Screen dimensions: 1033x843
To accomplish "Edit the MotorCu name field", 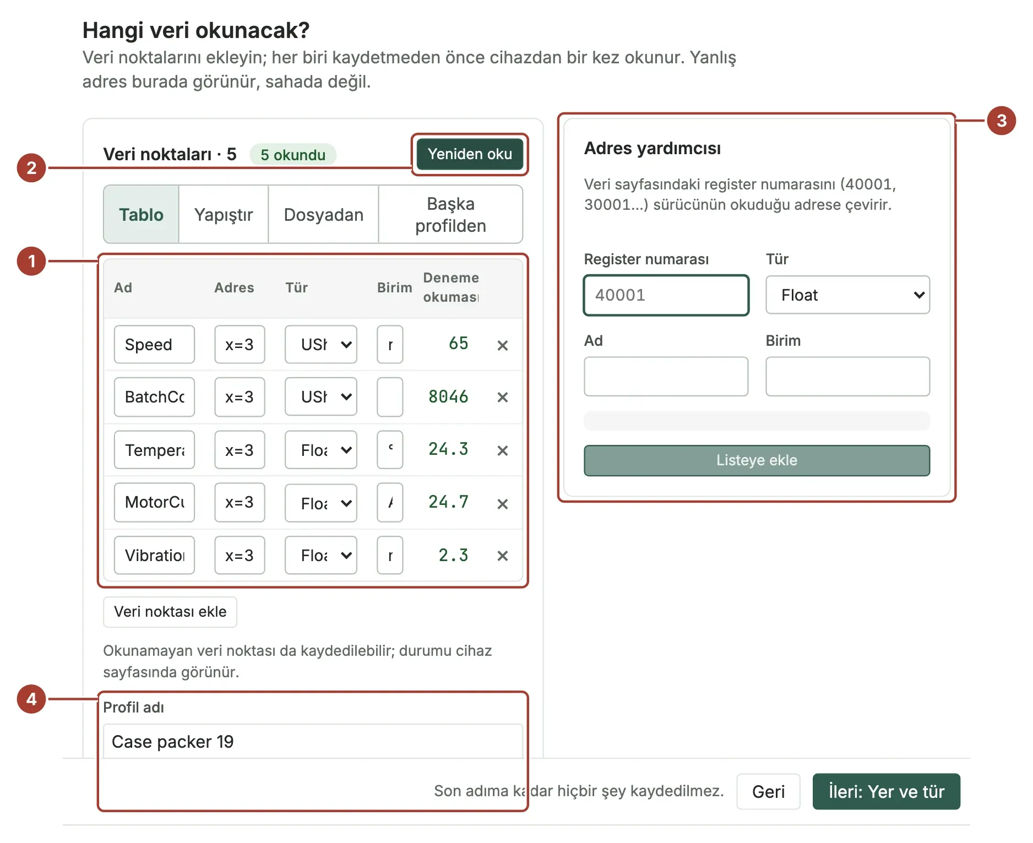I will pos(154,502).
